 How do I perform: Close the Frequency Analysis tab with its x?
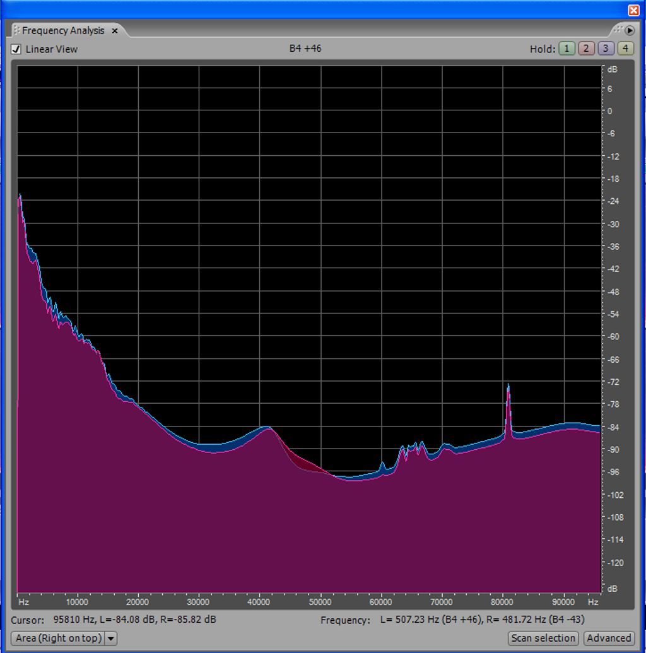coord(115,31)
